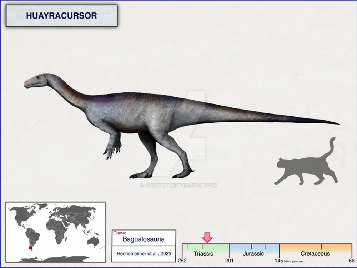The width and height of the screenshot is (357, 268).
Task: Click the pink arrow above the timeline
Action: [x=207, y=237]
